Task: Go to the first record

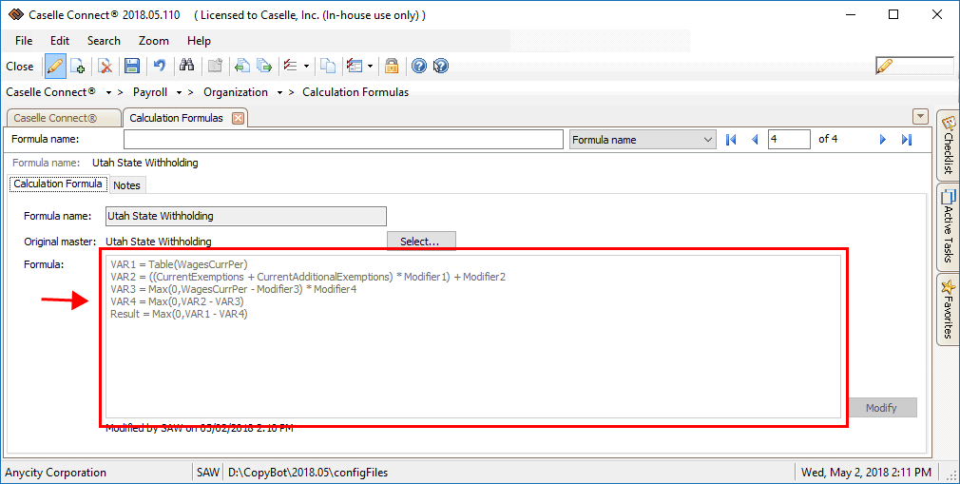Action: click(731, 140)
